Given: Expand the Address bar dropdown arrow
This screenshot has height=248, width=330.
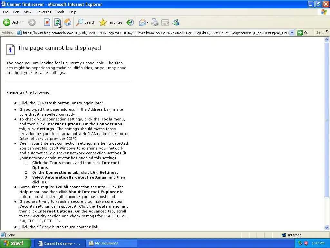Looking at the screenshot, I should (292, 33).
